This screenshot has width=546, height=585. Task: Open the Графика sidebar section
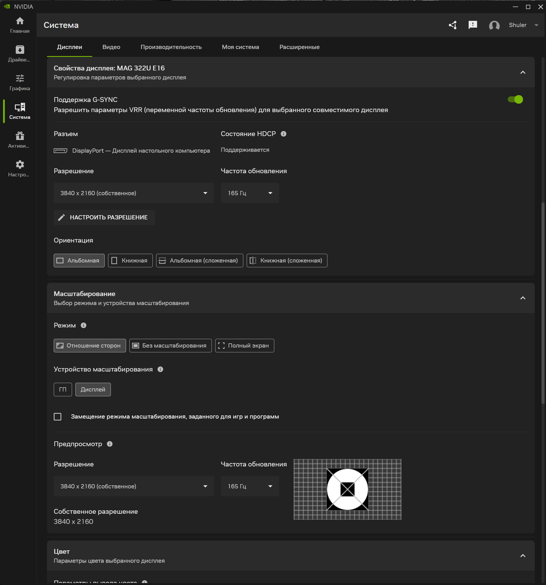tap(20, 83)
